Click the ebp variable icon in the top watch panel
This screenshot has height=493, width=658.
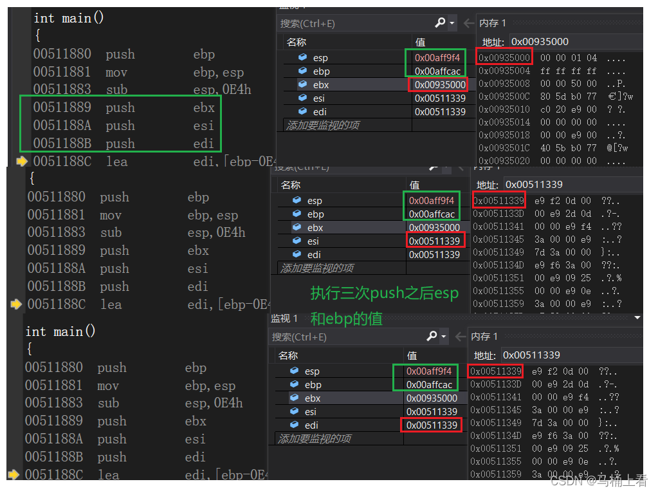[302, 71]
